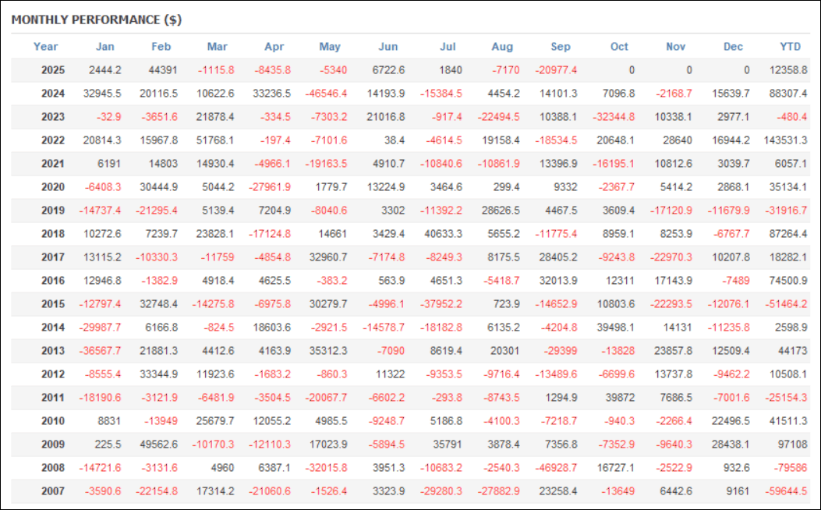Select the 2025 year row label
This screenshot has height=510, width=821.
(x=53, y=70)
